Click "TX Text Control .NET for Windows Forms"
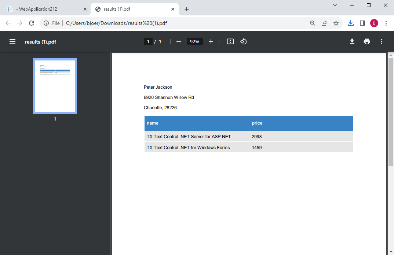This screenshot has height=255, width=394. [188, 148]
